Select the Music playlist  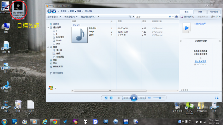pyautogui.click(x=57, y=41)
